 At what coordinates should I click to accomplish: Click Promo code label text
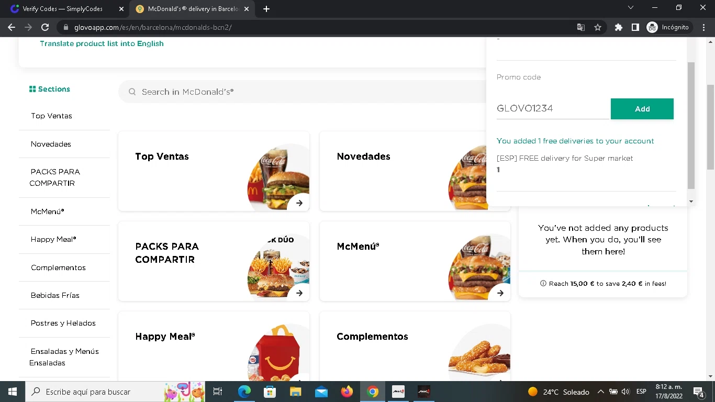519,77
